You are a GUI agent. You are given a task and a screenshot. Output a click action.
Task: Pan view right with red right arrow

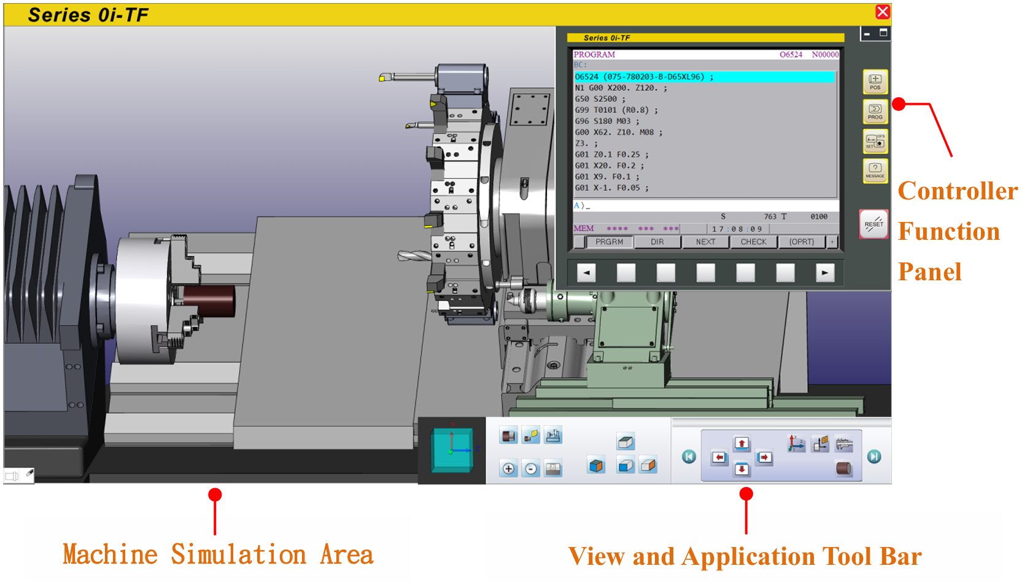(x=764, y=458)
